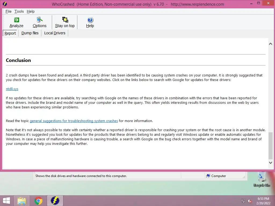Click the scrollbar down arrow
The image size is (275, 206).
coord(271,163)
